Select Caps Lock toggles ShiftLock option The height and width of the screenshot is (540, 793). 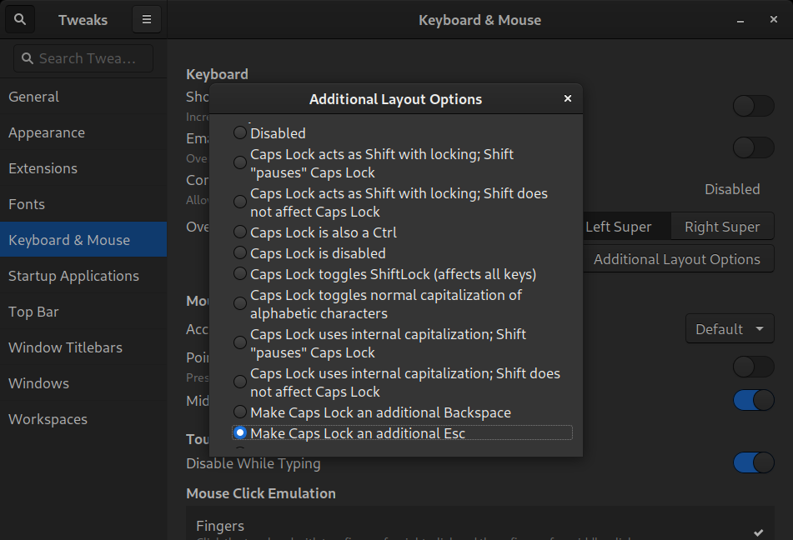click(x=240, y=274)
